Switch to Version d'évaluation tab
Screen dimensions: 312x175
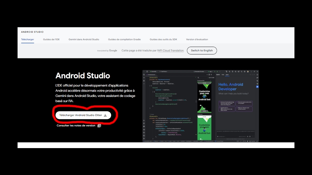tap(197, 40)
